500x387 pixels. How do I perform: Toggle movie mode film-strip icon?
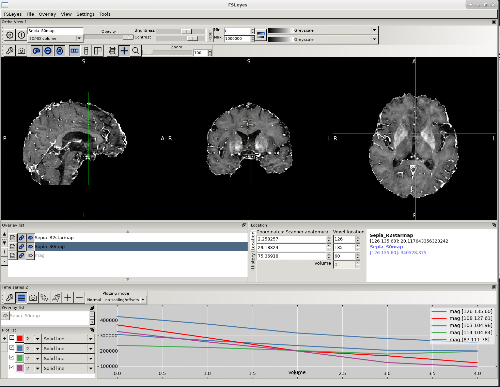click(112, 51)
